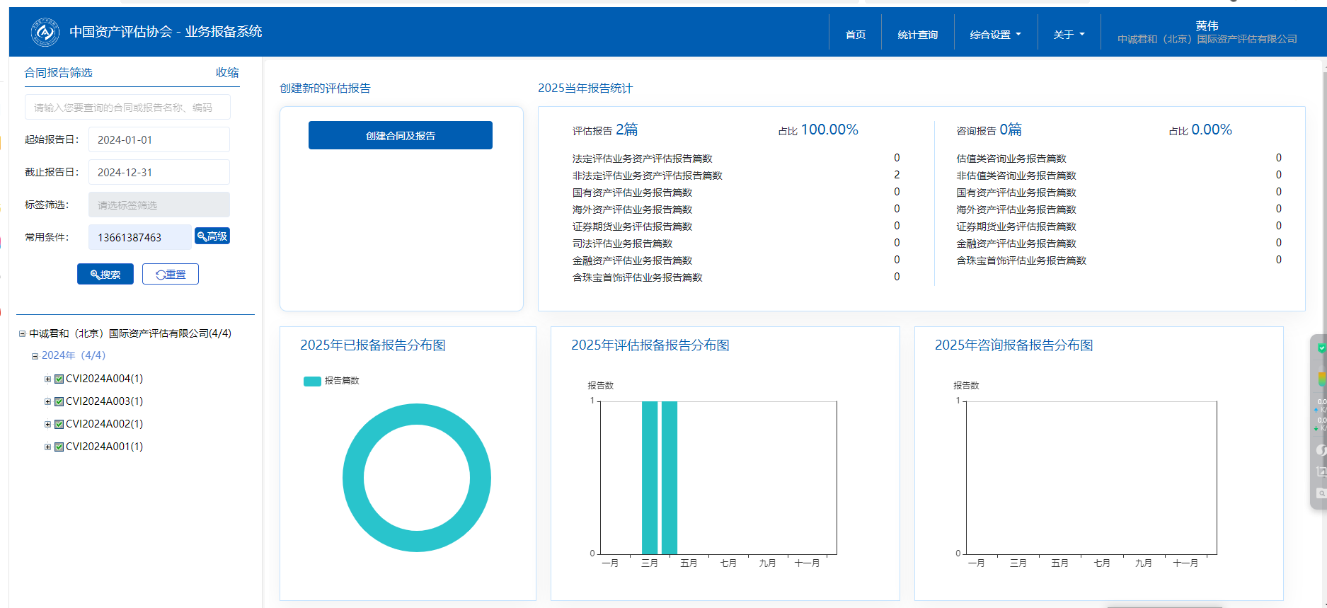Open the 综合设置 dropdown menu

click(x=995, y=35)
